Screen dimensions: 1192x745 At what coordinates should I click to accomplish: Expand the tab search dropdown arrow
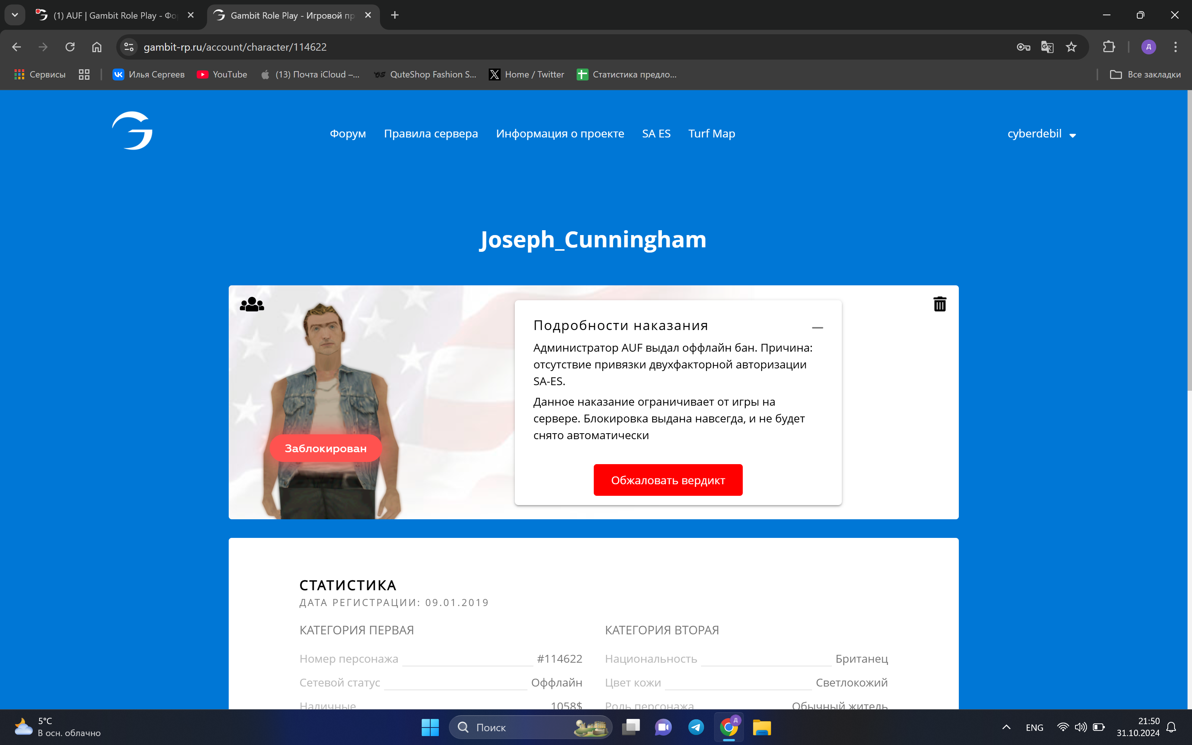coord(15,15)
